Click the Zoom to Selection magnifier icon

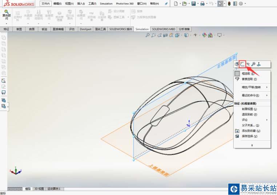(253, 64)
